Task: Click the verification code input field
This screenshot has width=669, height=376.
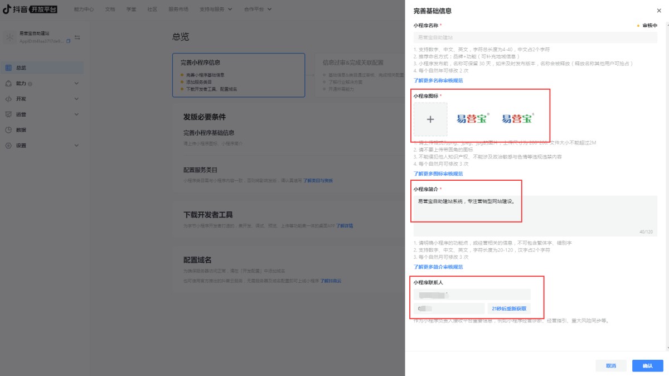Action: click(x=449, y=308)
